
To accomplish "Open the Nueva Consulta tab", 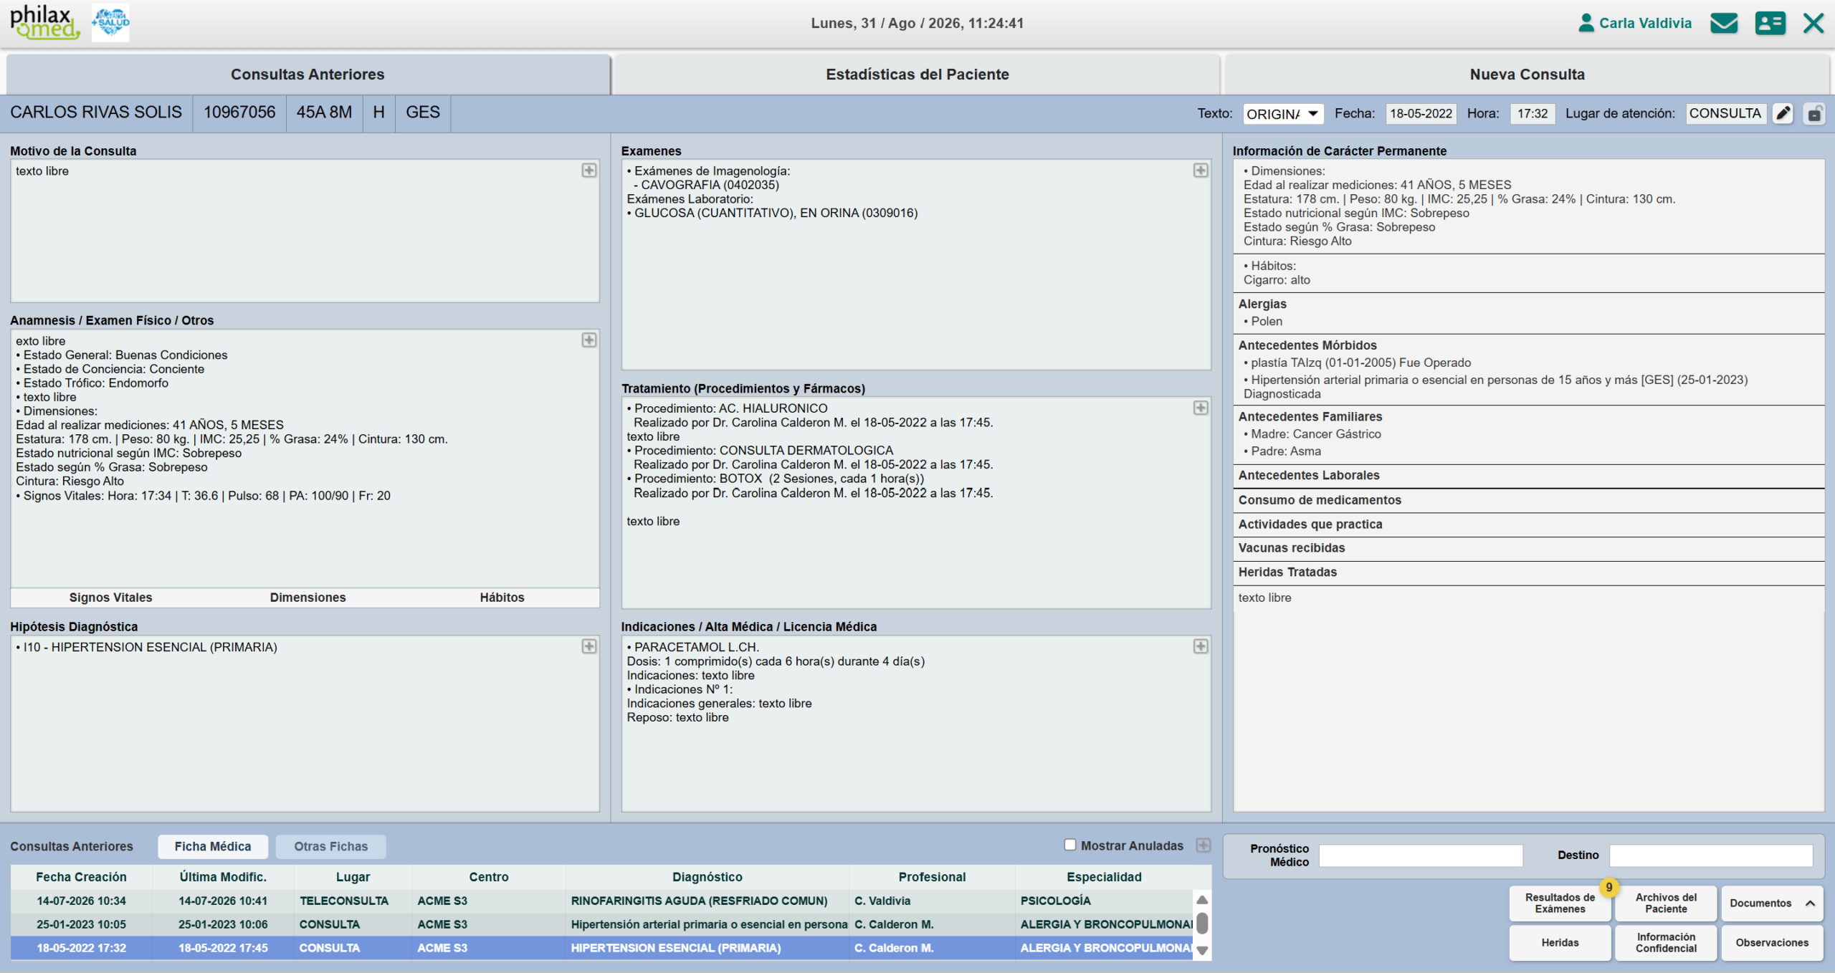I will tap(1527, 75).
